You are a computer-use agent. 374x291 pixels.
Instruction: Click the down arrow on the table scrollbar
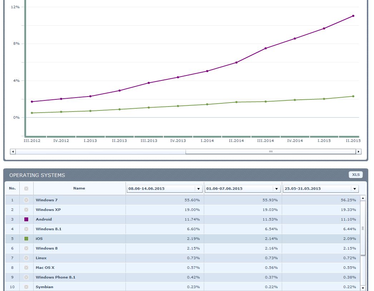point(363,288)
